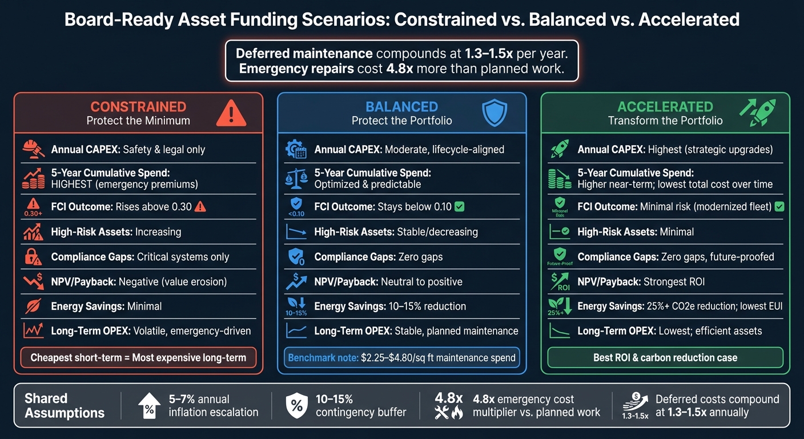Click the Shared Assumptions label
This screenshot has height=439, width=804.
(65, 405)
